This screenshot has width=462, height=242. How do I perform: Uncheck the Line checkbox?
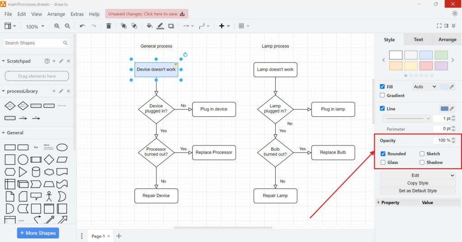(383, 108)
